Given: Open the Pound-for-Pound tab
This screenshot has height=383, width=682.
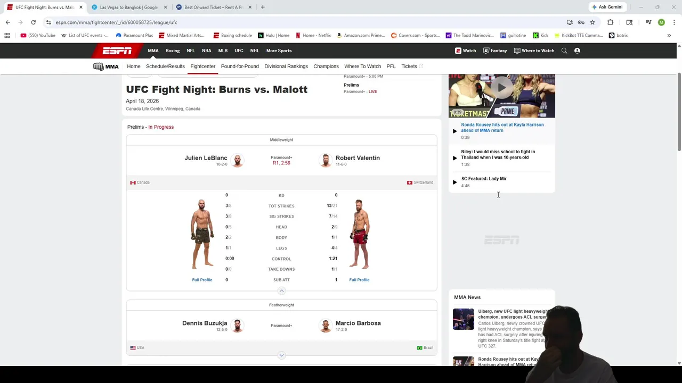Looking at the screenshot, I should (x=240, y=66).
